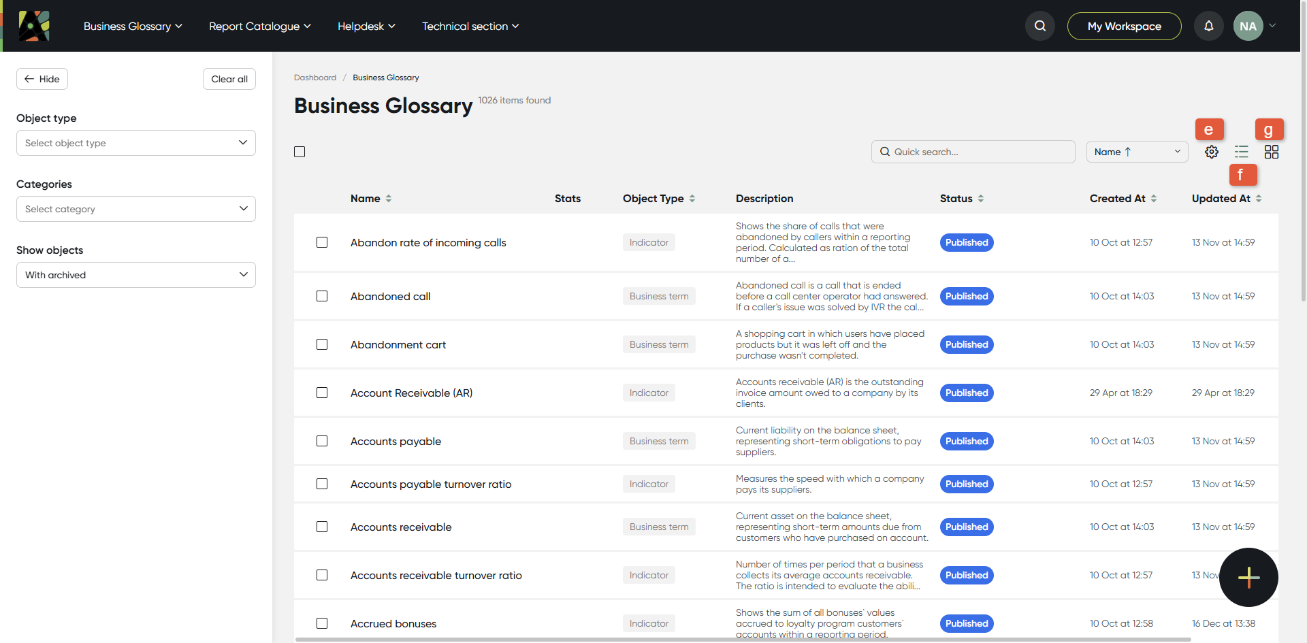Viewport: 1307px width, 643px height.
Task: Open table settings gear icon
Action: pyautogui.click(x=1211, y=152)
